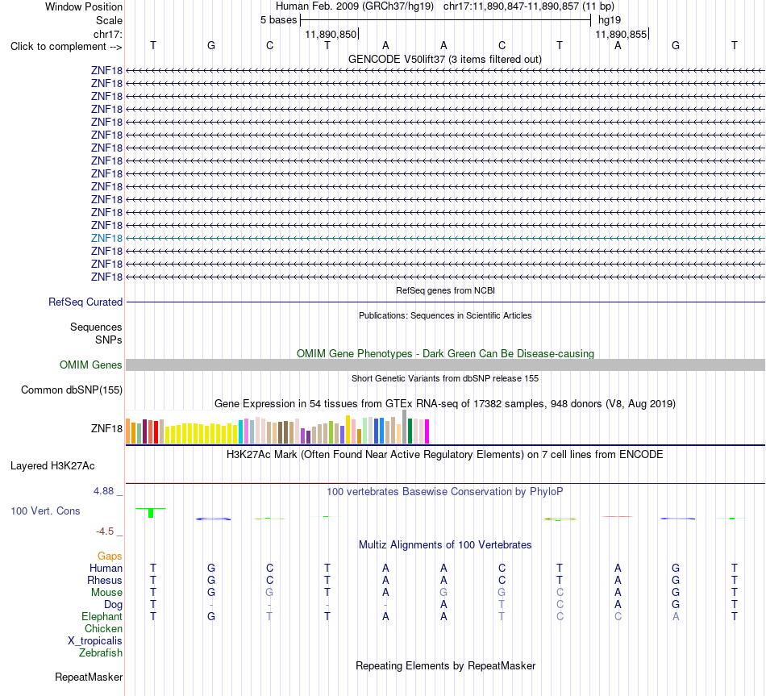Click 'Publications: Sequences in Scientific Articles' title
This screenshot has height=696, width=766.
(x=445, y=316)
